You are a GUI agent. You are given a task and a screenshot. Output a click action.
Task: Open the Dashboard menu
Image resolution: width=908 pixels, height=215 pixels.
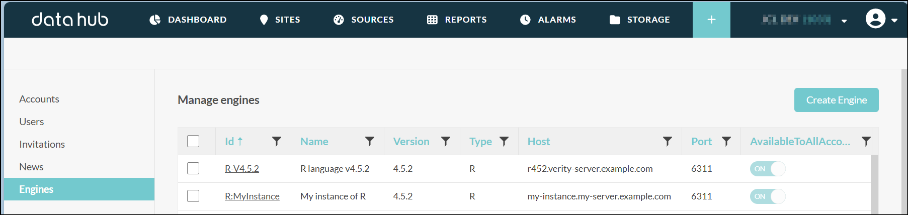(188, 20)
